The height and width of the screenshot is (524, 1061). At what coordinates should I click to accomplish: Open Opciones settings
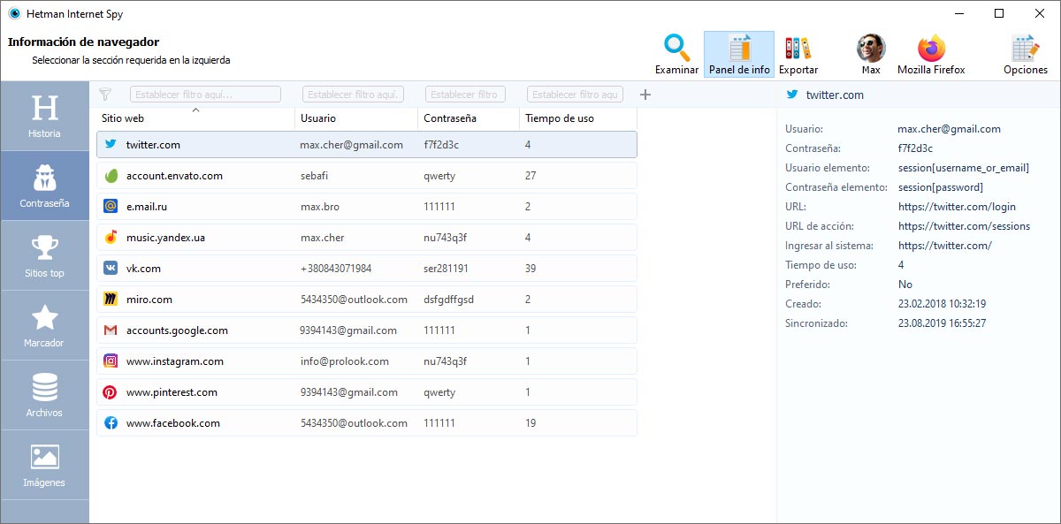click(x=1025, y=54)
